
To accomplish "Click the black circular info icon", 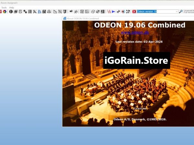I will pos(11,12).
